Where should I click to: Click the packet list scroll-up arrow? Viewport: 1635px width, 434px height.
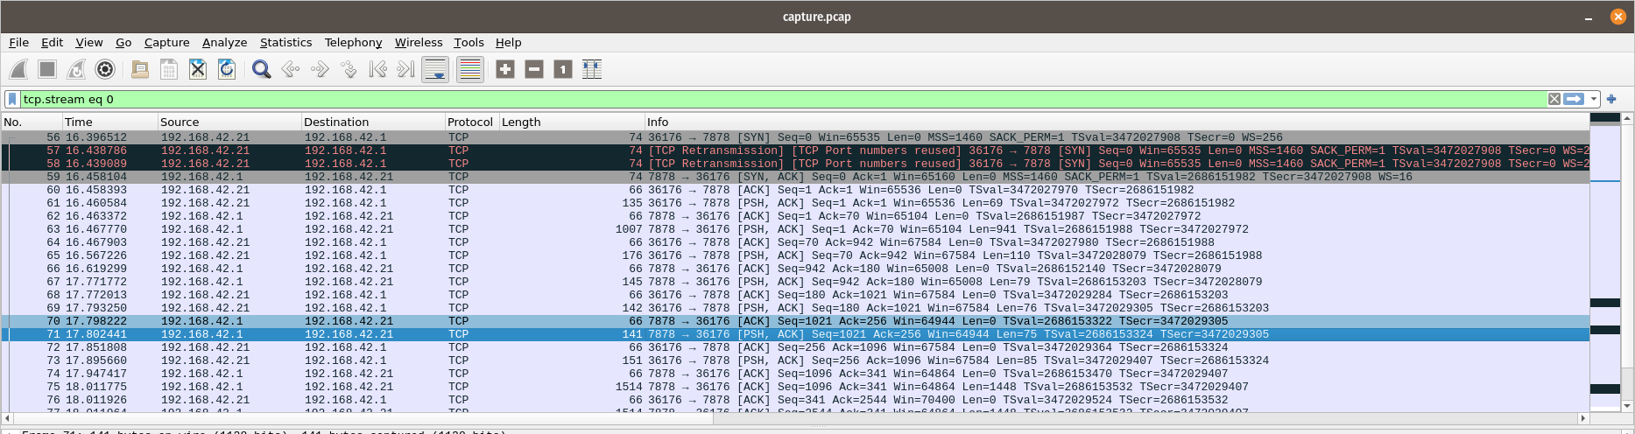click(1627, 118)
